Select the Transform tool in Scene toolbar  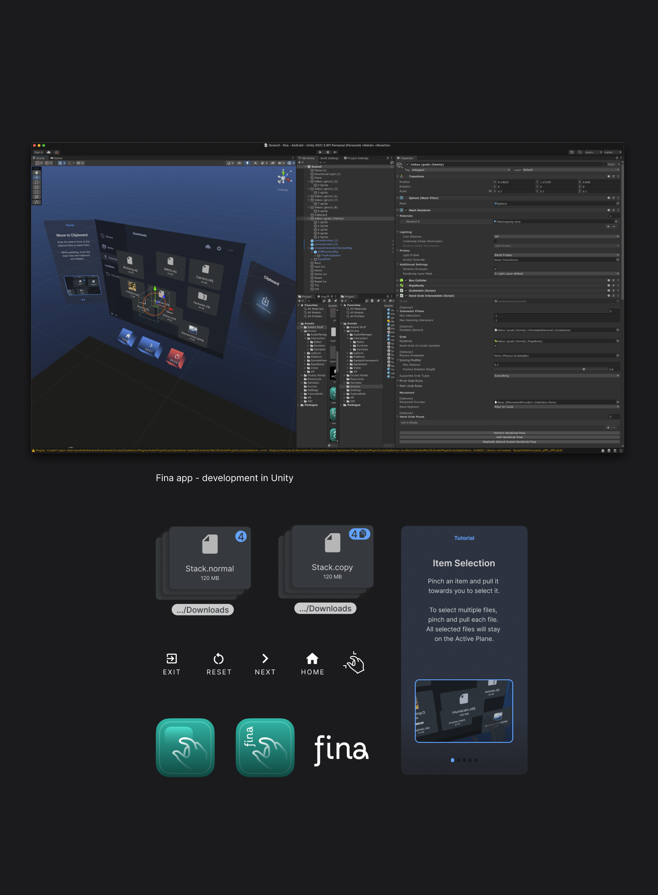[x=37, y=197]
